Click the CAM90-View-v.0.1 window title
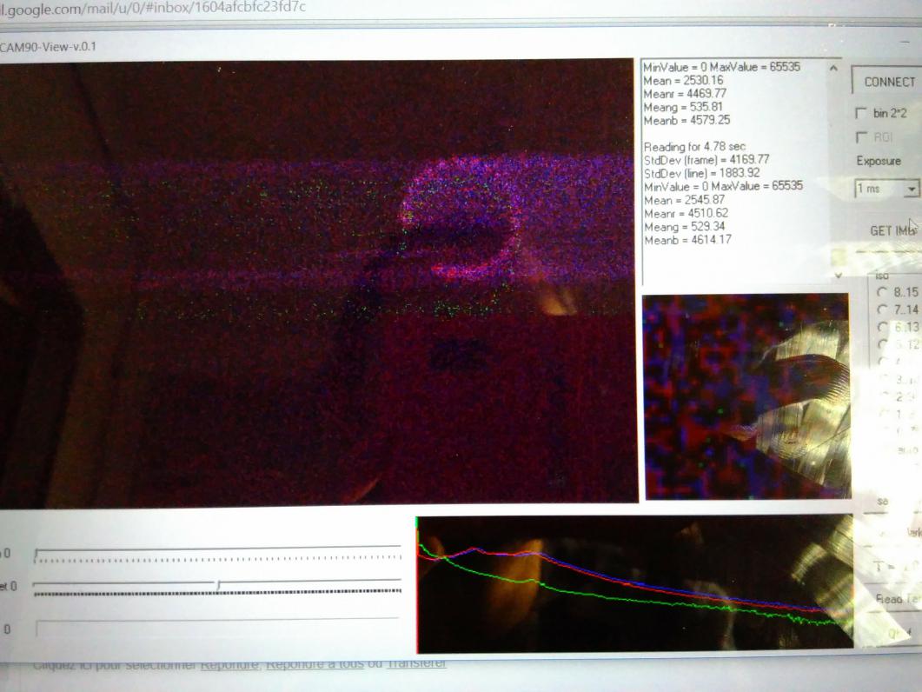This screenshot has height=692, width=922. 47,46
